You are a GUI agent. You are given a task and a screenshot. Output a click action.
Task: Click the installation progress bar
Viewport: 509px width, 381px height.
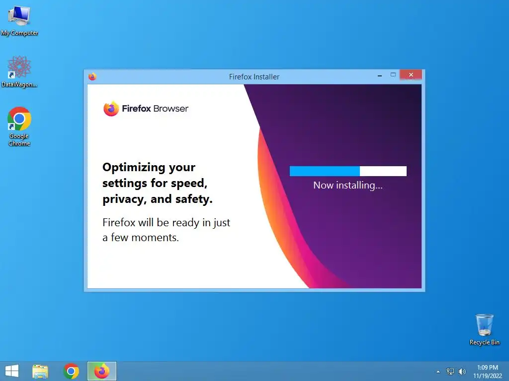348,171
